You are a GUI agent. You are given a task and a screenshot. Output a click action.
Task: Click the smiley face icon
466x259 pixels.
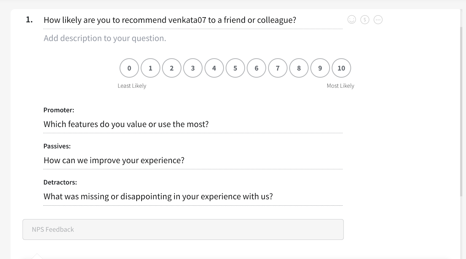pos(352,20)
